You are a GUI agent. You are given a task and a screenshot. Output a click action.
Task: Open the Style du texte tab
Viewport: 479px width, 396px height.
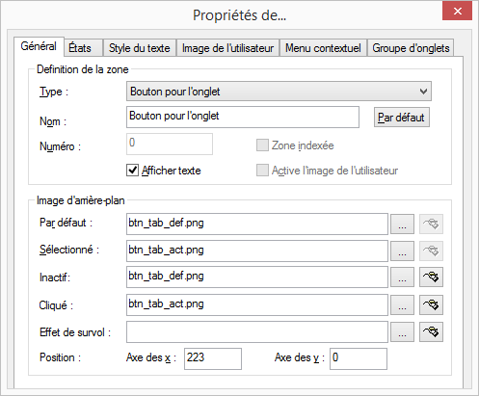click(140, 48)
